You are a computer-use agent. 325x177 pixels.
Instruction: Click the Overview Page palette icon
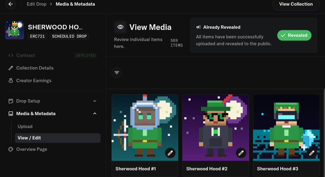point(11,149)
